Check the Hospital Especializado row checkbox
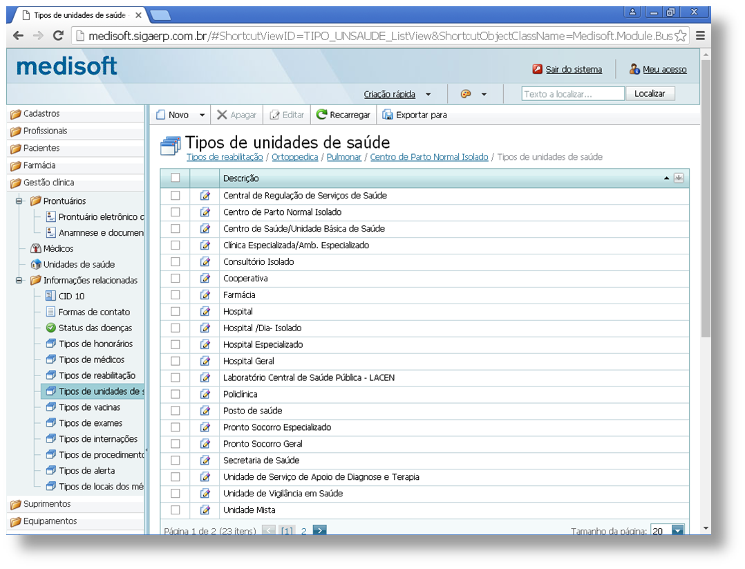Viewport: 745px width, 569px height. point(176,344)
